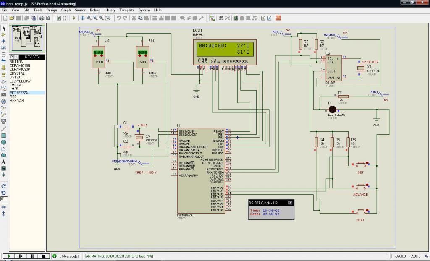Toggle the false origin marker
Screen dimensions: 430x261
[74, 18]
